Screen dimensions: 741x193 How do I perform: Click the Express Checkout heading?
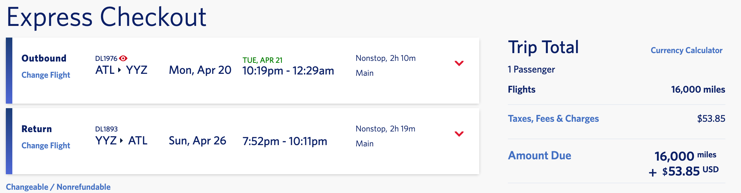[x=107, y=17]
